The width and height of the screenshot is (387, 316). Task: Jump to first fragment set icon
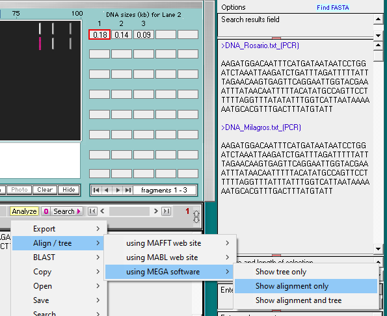point(96,191)
